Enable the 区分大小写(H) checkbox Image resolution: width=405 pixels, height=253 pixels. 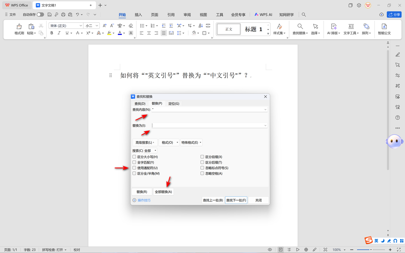(x=134, y=157)
